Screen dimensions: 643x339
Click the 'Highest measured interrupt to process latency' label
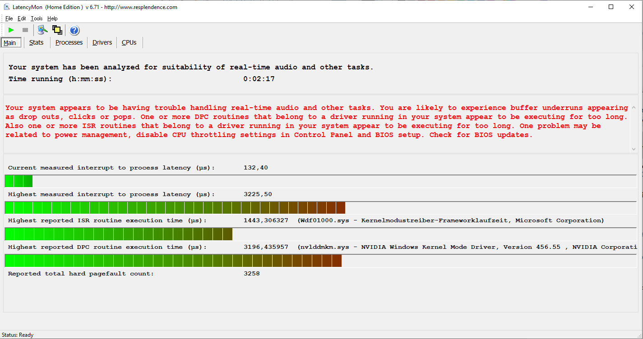111,194
